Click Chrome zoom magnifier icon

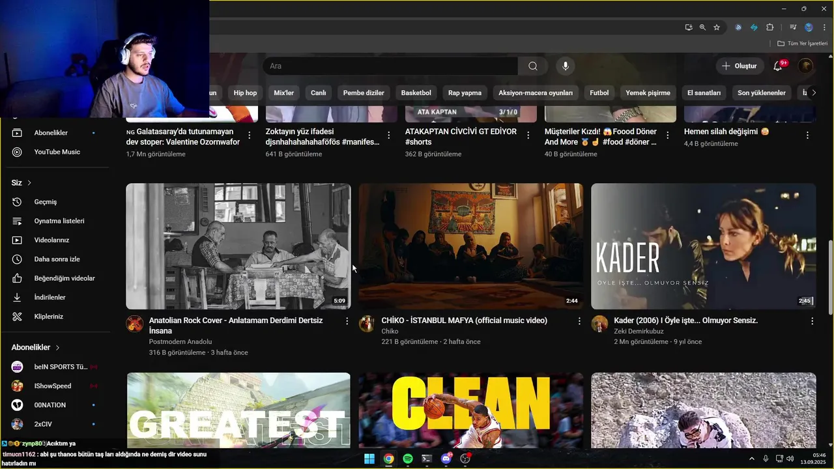702,27
